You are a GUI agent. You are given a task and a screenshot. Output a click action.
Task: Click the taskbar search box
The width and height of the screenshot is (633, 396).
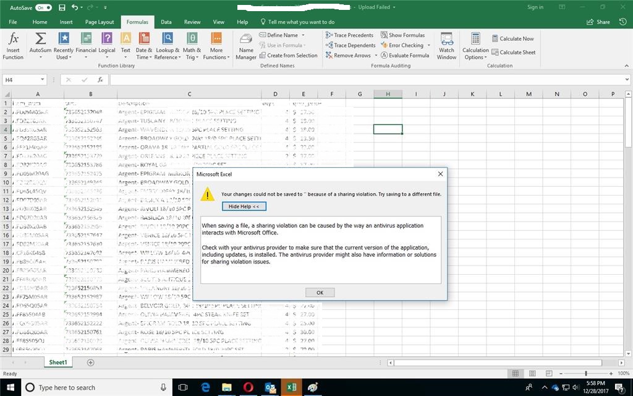click(x=97, y=387)
